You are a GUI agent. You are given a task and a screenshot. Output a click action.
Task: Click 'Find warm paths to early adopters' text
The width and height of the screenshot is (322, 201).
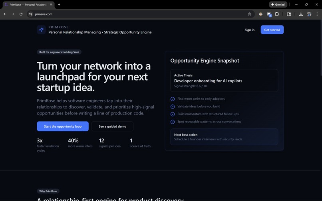pyautogui.click(x=201, y=99)
